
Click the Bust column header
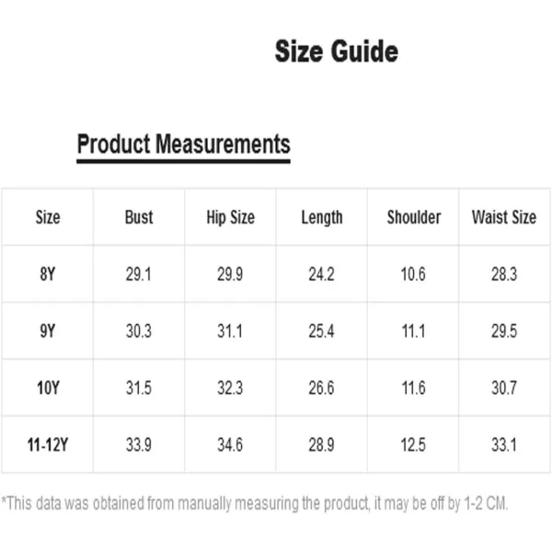click(139, 217)
